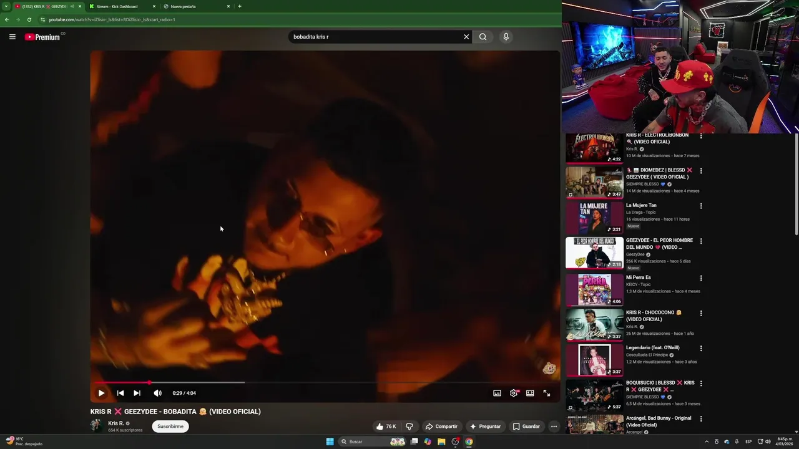
Task: Mute the video with the volume speaker icon
Action: coord(157,393)
